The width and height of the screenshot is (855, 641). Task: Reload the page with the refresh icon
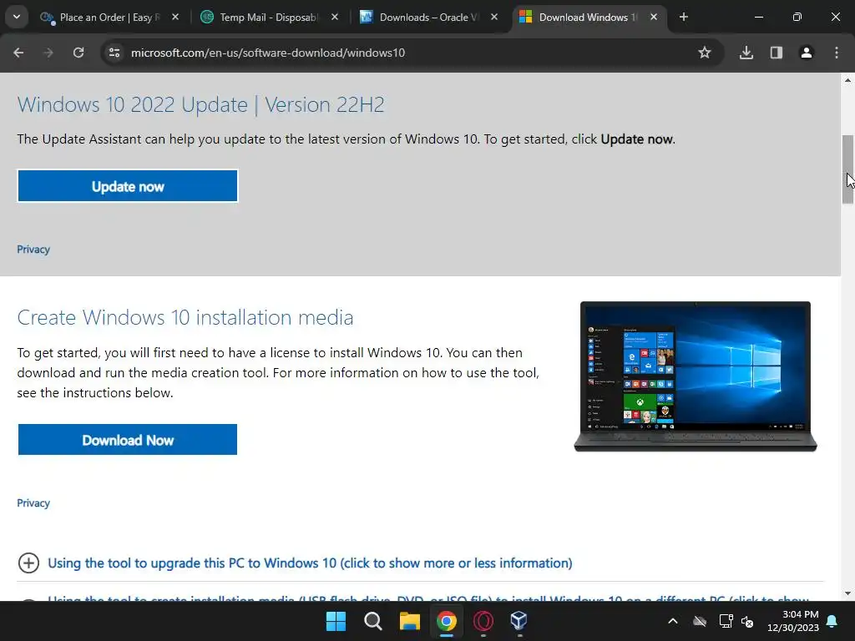(78, 53)
